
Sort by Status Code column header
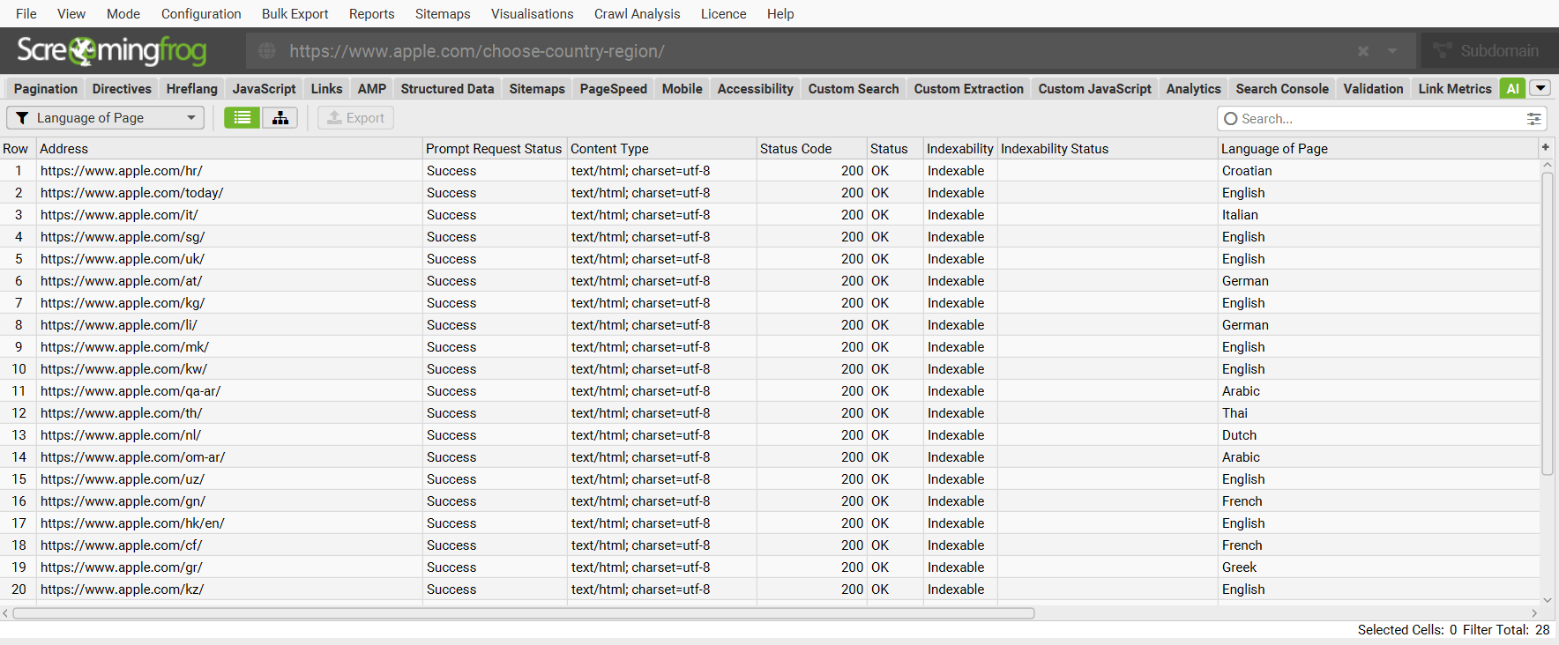click(811, 149)
